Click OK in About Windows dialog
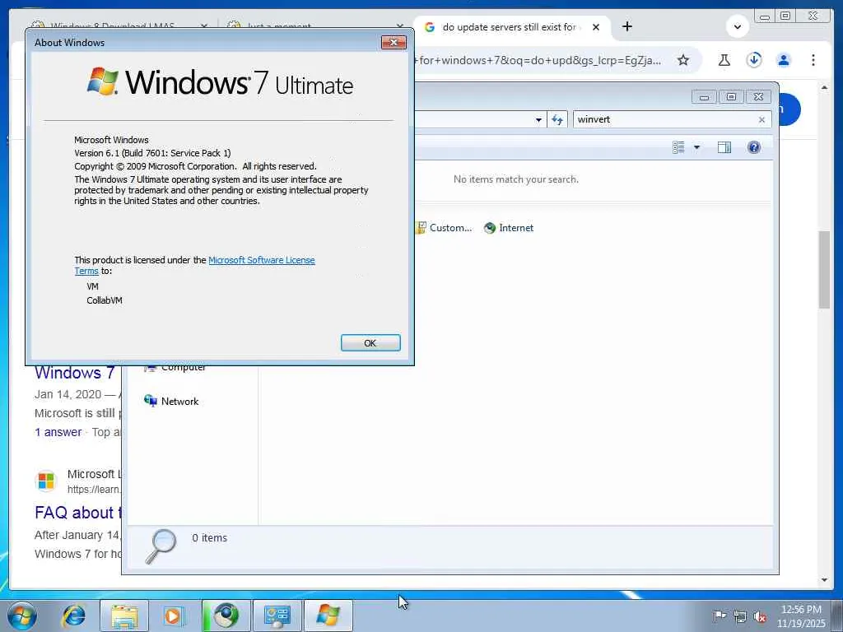Image resolution: width=843 pixels, height=632 pixels. pos(370,343)
